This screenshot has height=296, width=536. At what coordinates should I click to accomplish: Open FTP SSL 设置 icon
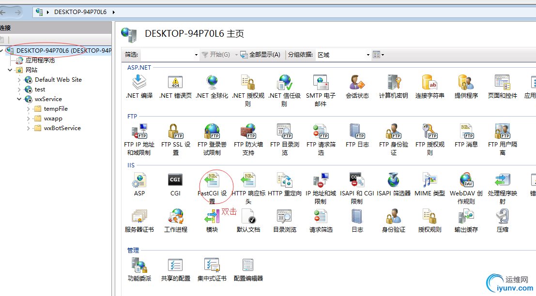pyautogui.click(x=175, y=131)
